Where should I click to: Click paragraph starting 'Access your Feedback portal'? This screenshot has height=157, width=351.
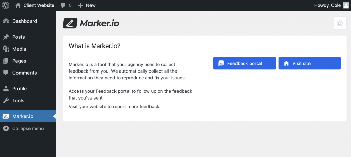click(x=130, y=94)
